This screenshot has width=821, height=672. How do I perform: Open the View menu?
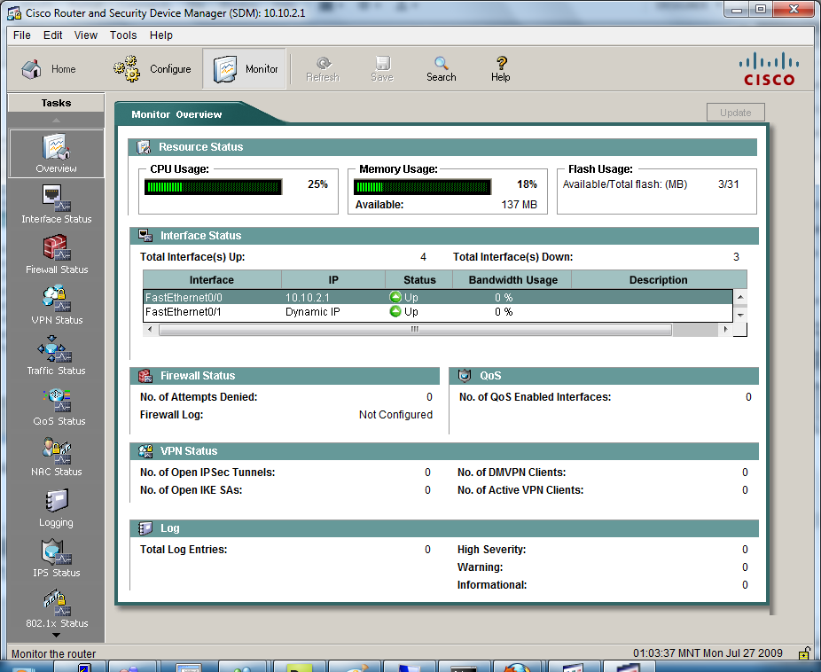86,35
